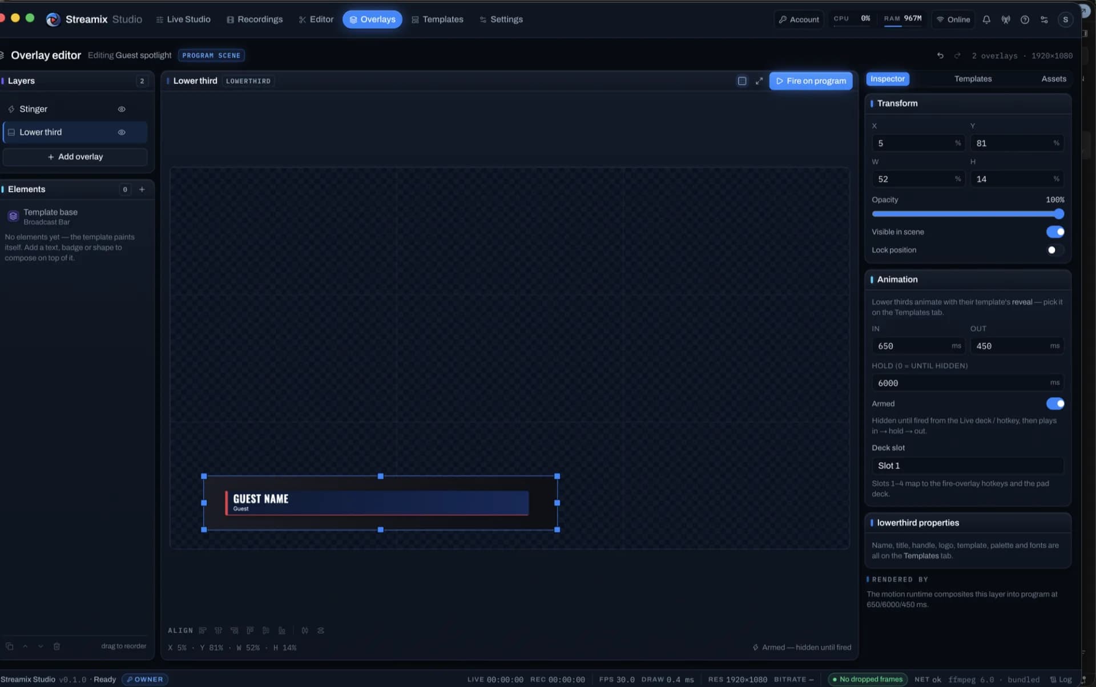1096x687 pixels.
Task: Undo the last overlay edit
Action: click(940, 55)
